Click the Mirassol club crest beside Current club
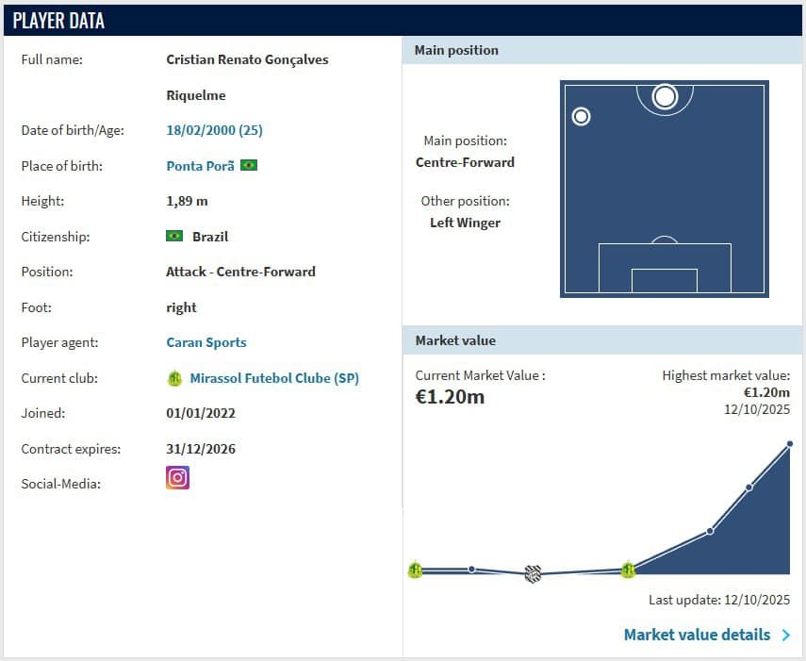 [x=174, y=379]
